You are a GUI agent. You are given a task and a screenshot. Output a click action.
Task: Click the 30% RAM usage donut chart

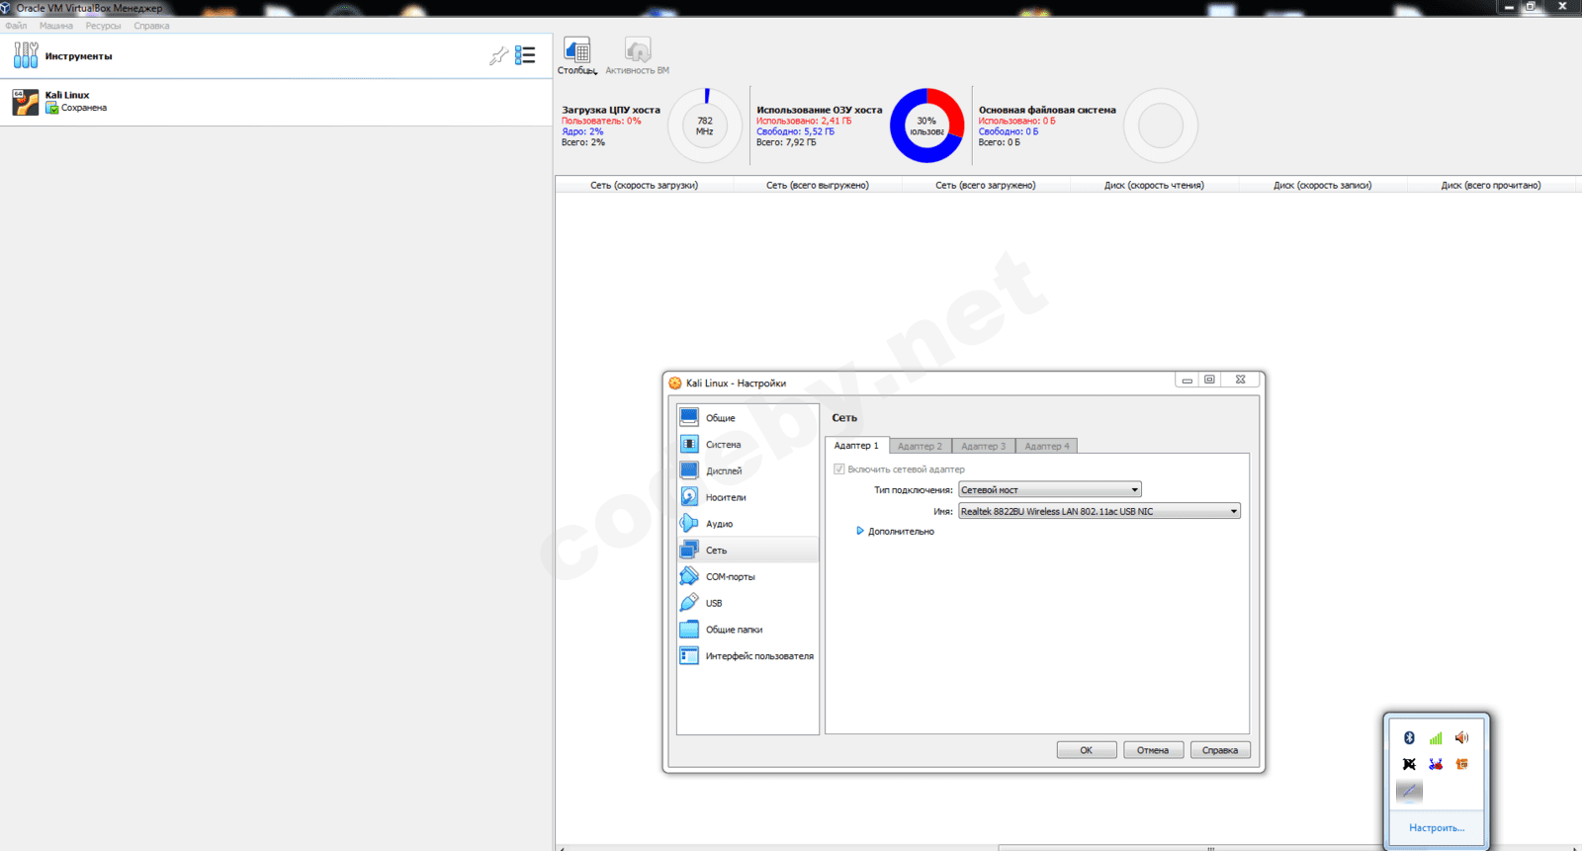click(x=926, y=126)
